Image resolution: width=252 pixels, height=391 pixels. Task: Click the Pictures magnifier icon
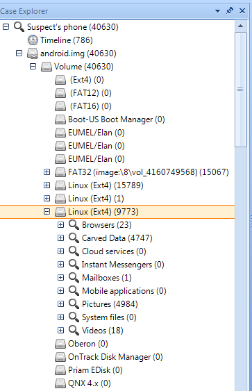pyautogui.click(x=74, y=304)
